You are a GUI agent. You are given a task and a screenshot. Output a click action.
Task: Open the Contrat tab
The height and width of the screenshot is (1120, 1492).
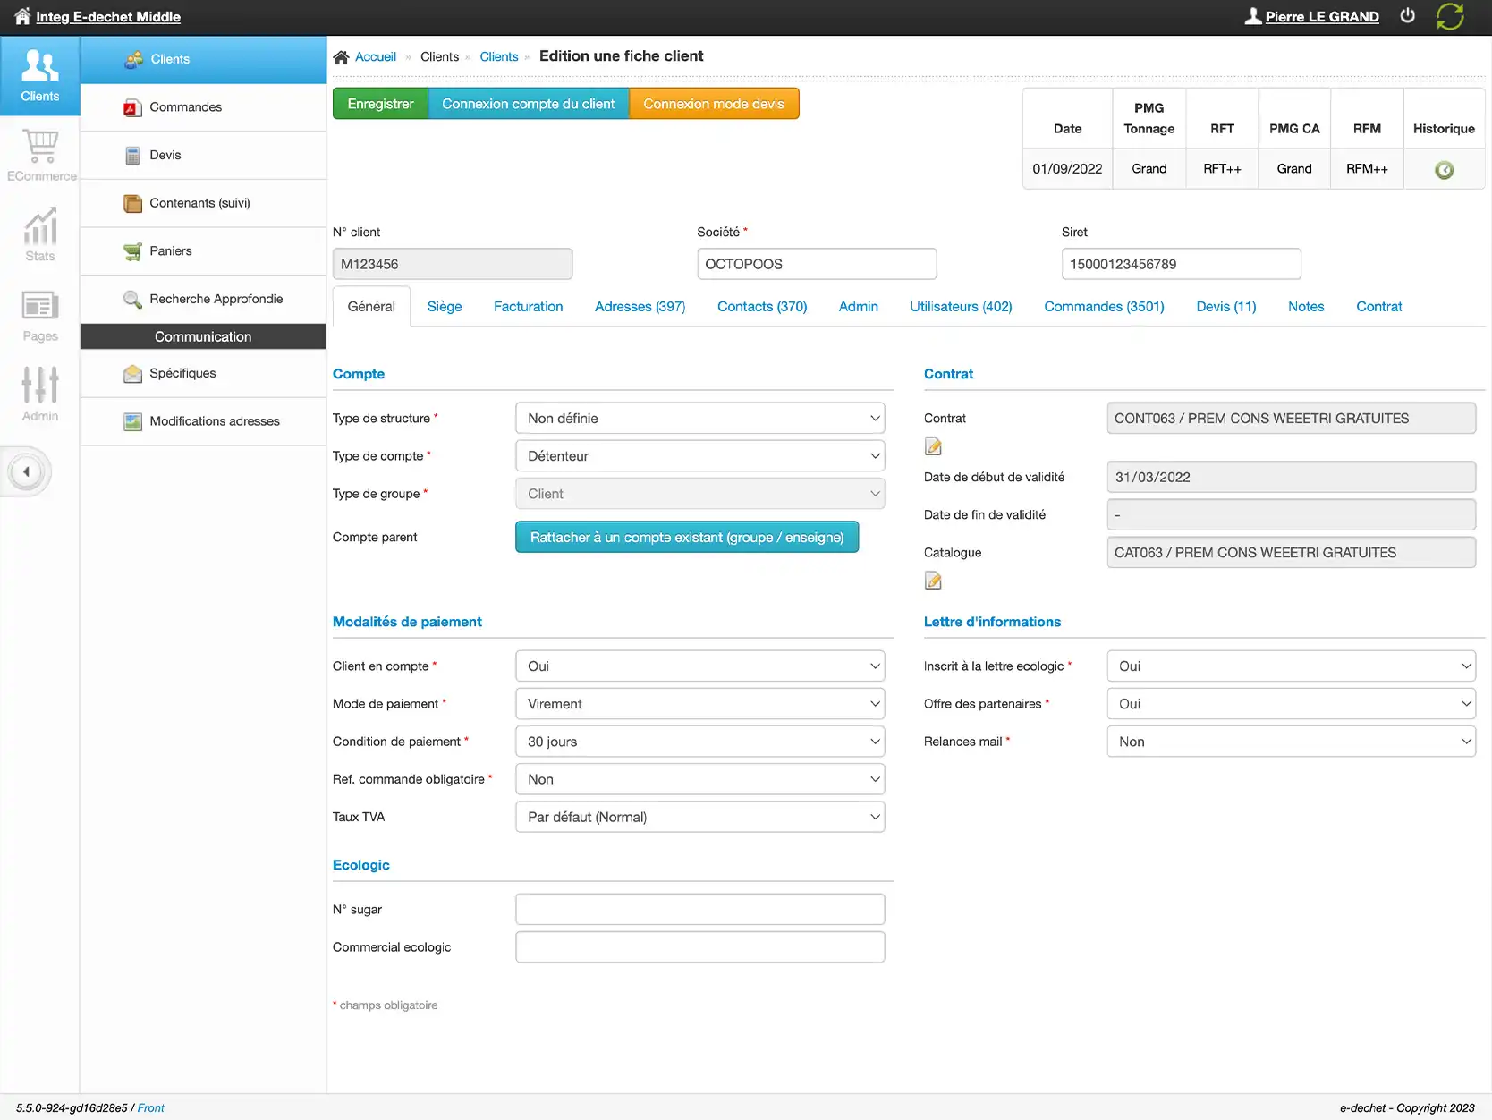coord(1378,306)
